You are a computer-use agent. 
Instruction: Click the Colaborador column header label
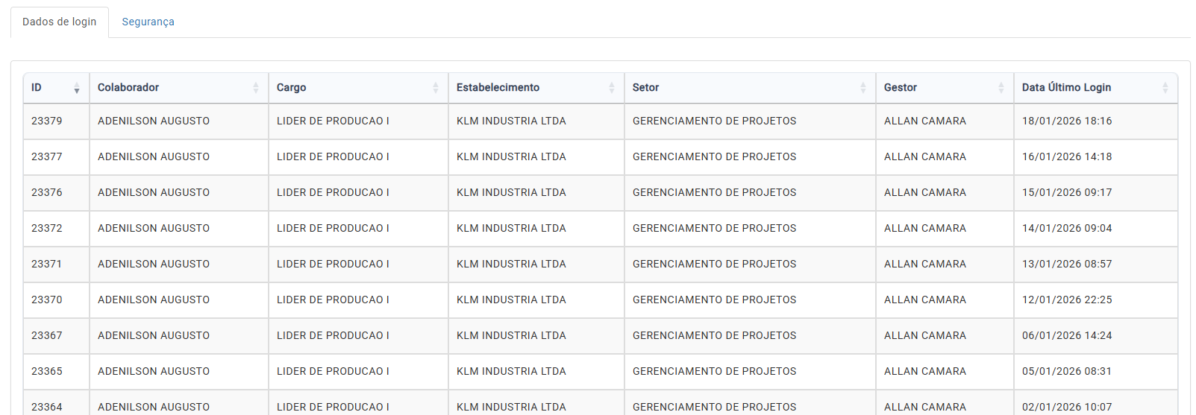[x=128, y=87]
